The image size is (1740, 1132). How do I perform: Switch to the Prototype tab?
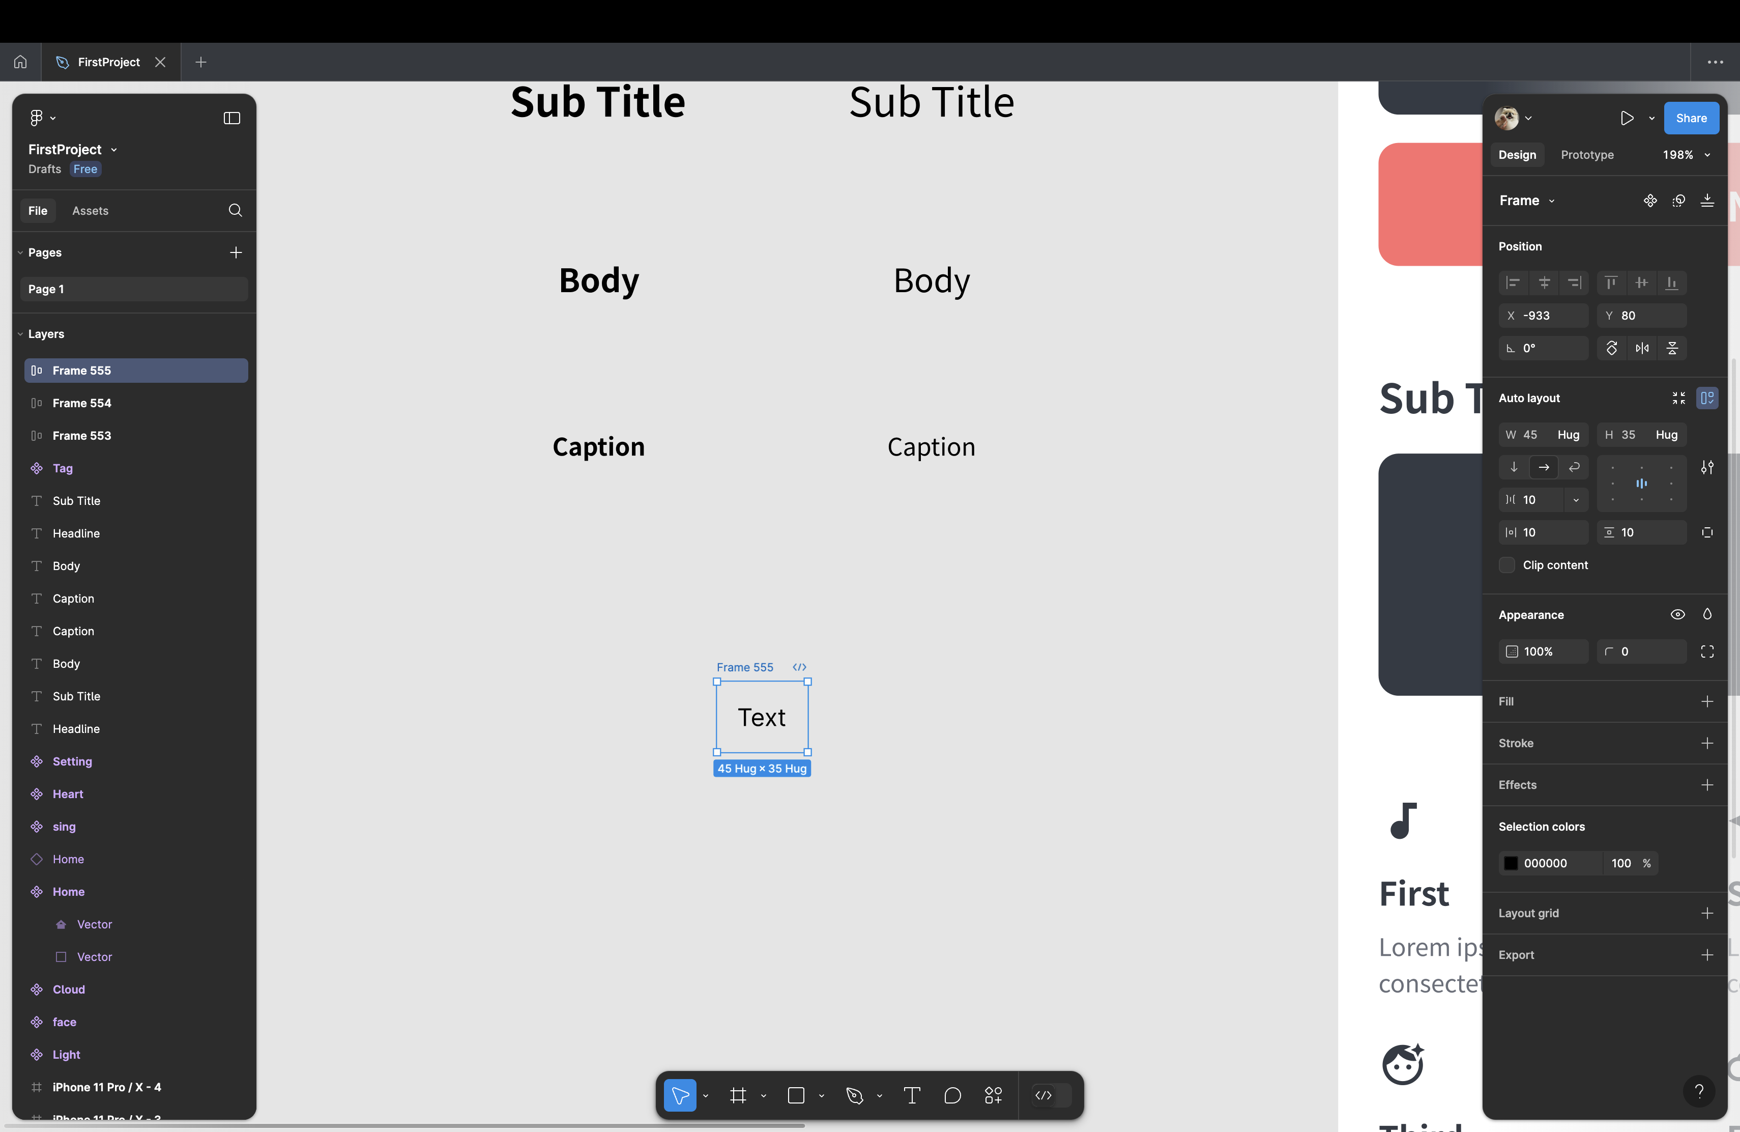point(1587,155)
